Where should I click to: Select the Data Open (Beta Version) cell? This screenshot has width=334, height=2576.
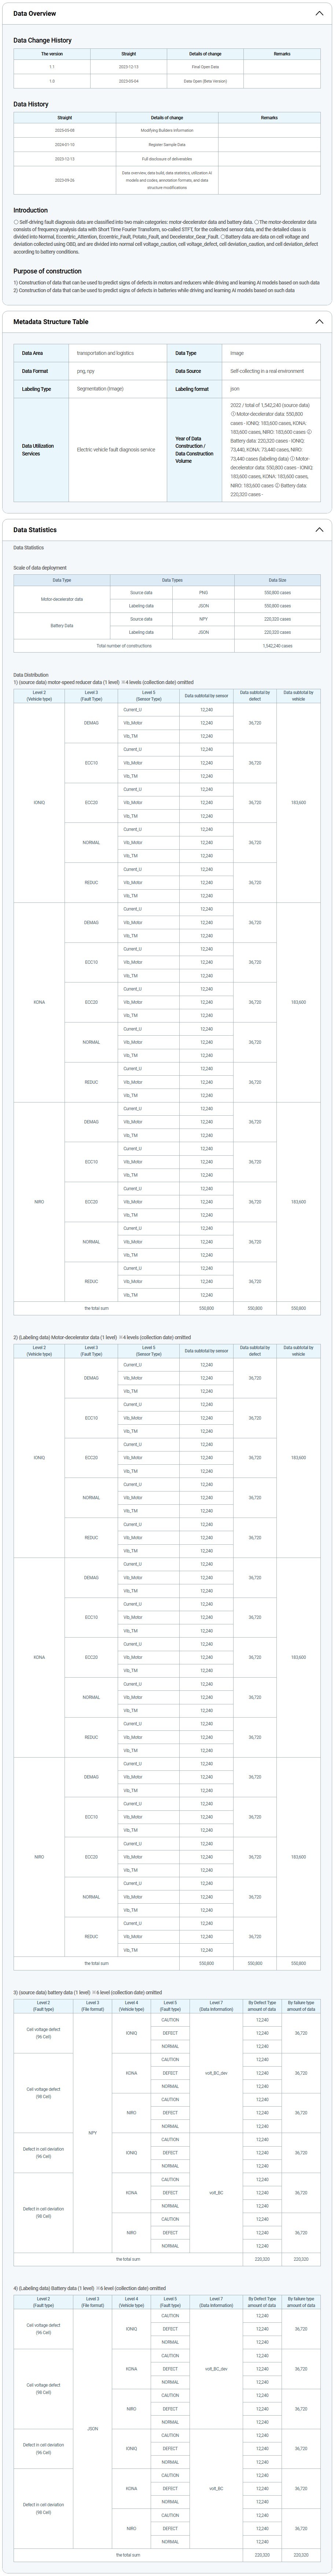point(205,81)
